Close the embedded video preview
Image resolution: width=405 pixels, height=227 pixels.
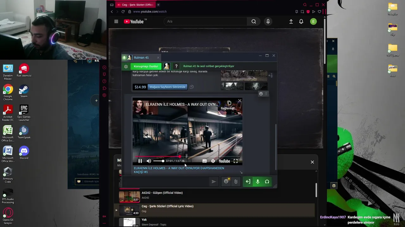[240, 101]
